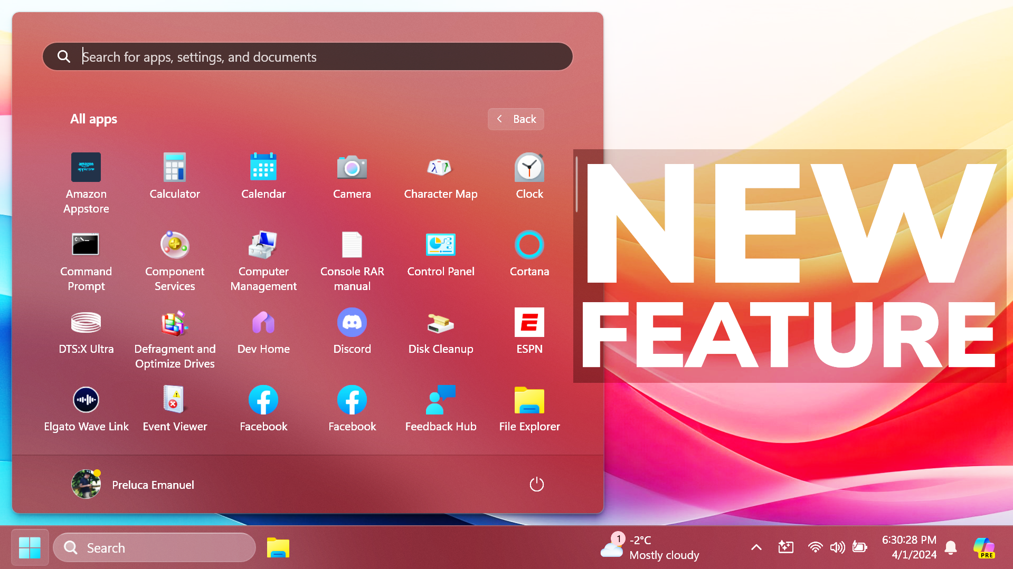
Task: Open the Mostly cloudy weather widget
Action: [x=649, y=547]
